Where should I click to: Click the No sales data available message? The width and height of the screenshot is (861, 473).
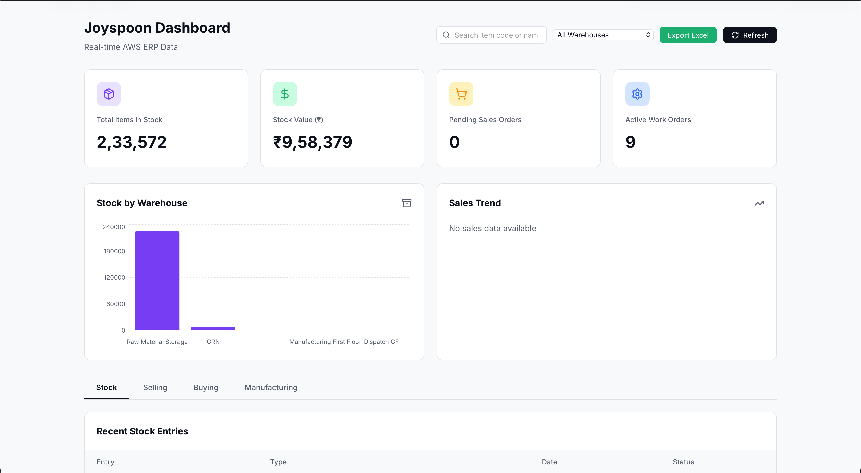493,228
